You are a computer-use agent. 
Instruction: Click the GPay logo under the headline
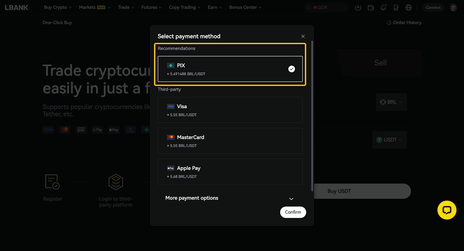97,130
